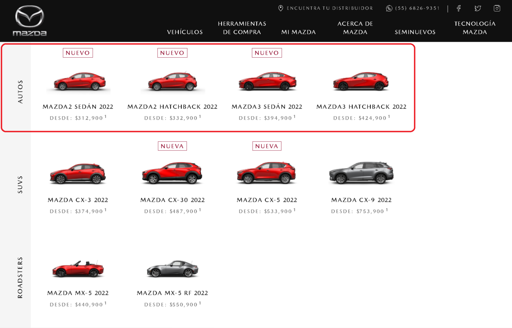Click Nuevo badge above Mazda3 Sedán
Viewport: 512px width, 328px height.
coord(267,53)
